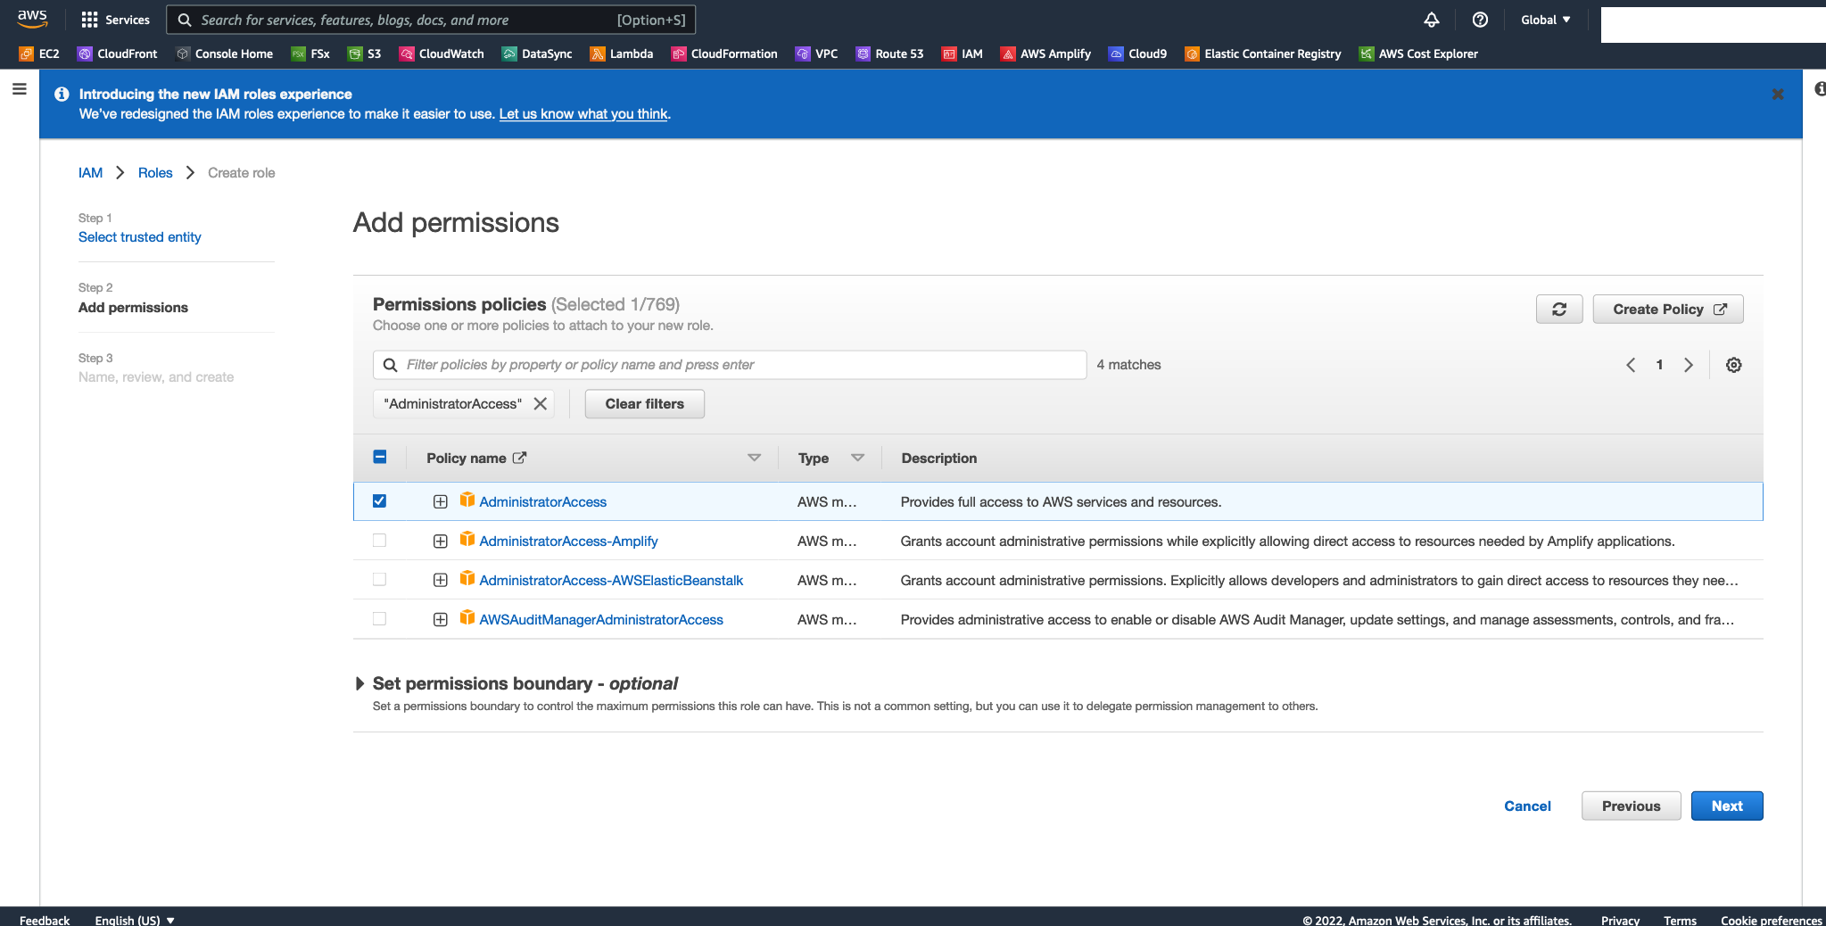Expand the AdministratorAccess-Amplify policy details

(441, 542)
